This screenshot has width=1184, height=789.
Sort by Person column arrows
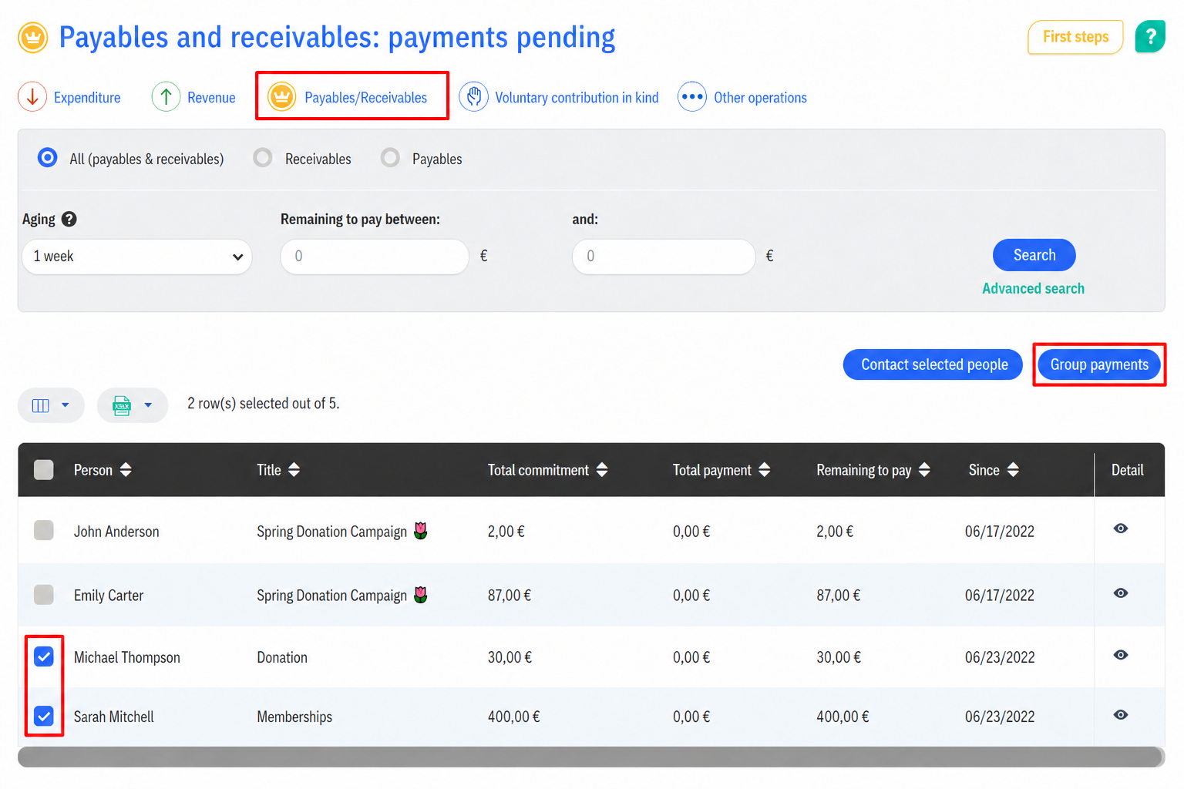(x=126, y=470)
